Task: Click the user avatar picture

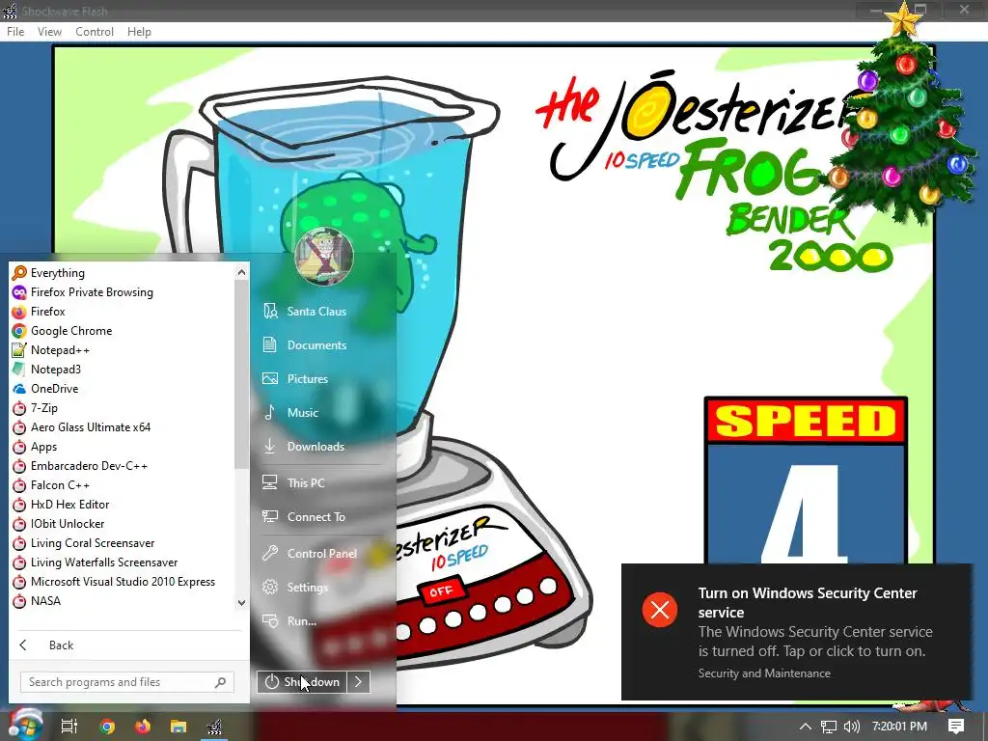Action: 324,257
